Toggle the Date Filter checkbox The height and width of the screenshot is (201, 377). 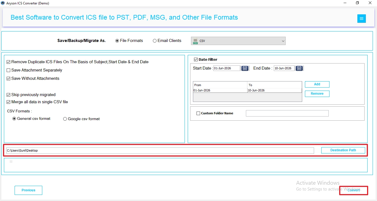(x=196, y=59)
